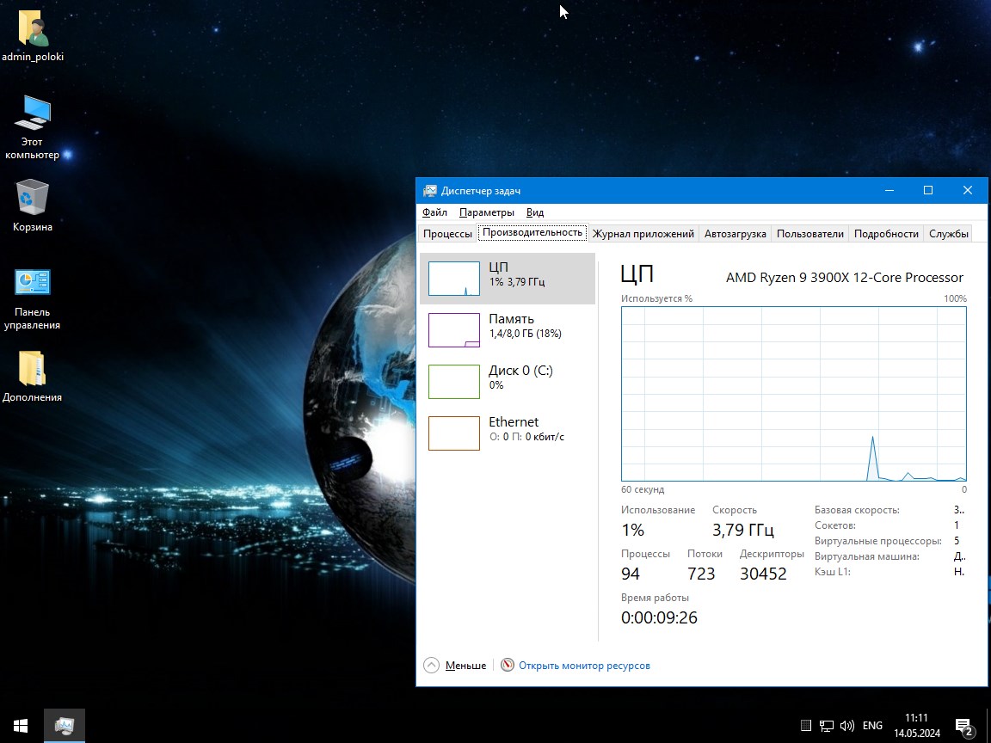Open the Параметры menu
This screenshot has width=991, height=743.
[x=486, y=212]
